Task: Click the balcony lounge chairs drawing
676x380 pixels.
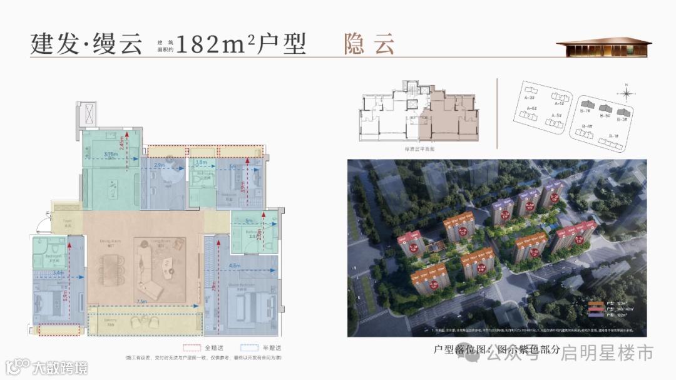Action: point(145,322)
